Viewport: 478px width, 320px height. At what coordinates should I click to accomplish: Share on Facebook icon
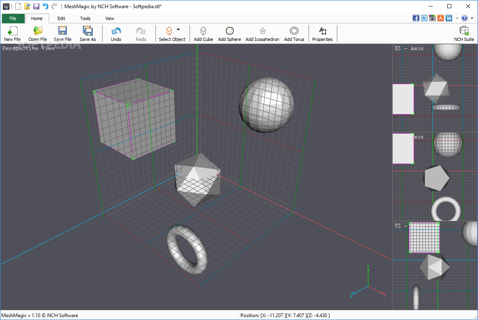click(416, 18)
